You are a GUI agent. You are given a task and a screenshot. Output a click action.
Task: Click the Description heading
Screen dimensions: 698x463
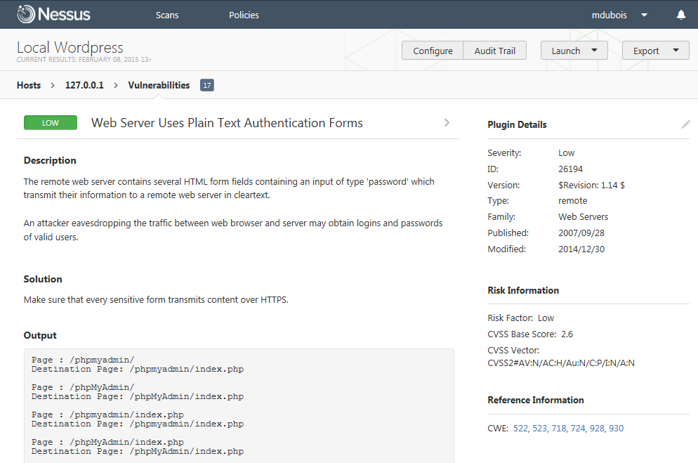[50, 160]
